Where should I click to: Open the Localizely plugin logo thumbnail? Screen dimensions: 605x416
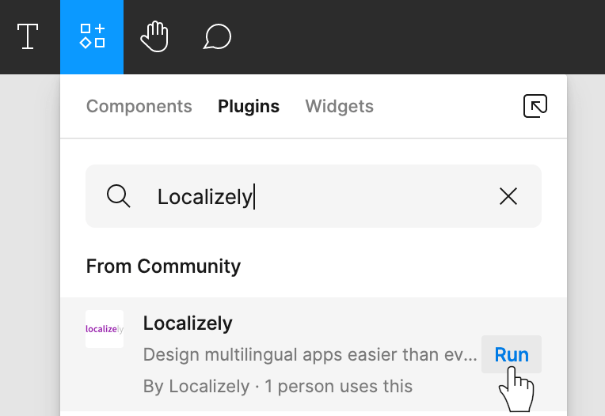pyautogui.click(x=105, y=329)
